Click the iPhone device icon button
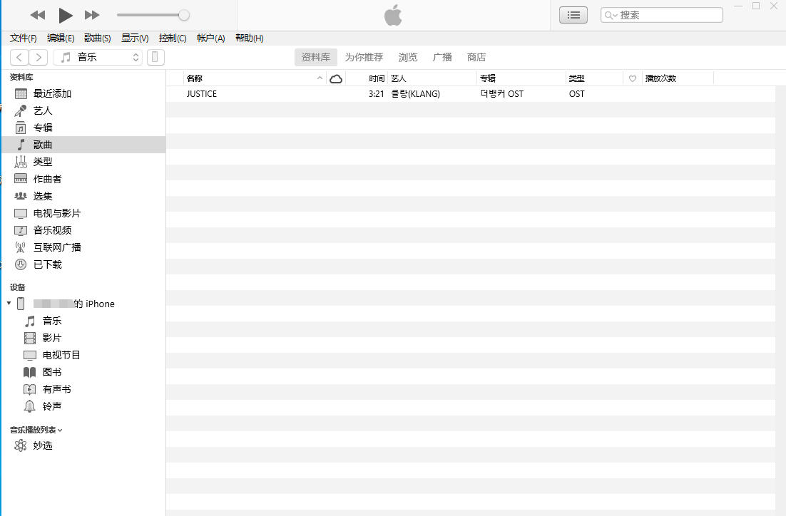The width and height of the screenshot is (786, 516). coord(155,58)
